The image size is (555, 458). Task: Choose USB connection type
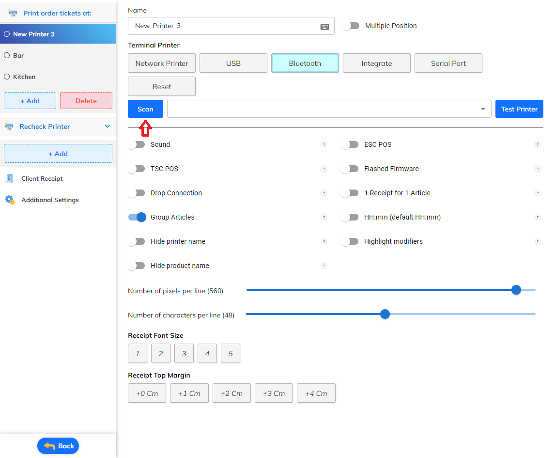coord(233,63)
